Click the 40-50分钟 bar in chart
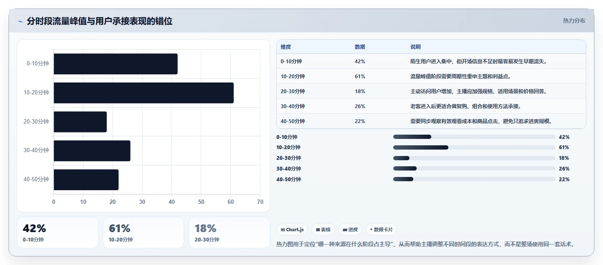The height and width of the screenshot is (265, 603). point(86,180)
